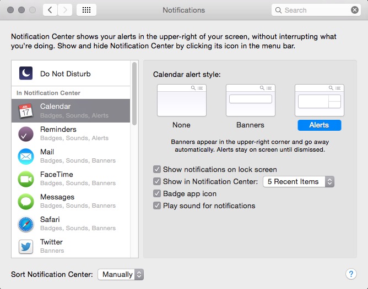
Task: Select the Banners alert style thumbnail
Action: click(251, 100)
